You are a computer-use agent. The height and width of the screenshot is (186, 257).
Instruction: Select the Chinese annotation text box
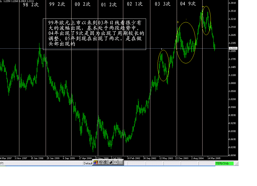click(94, 34)
